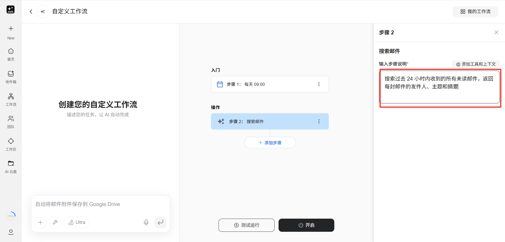Viewport: 505px width, 242px height.
Task: Open the 团队 team section
Action: (11, 119)
